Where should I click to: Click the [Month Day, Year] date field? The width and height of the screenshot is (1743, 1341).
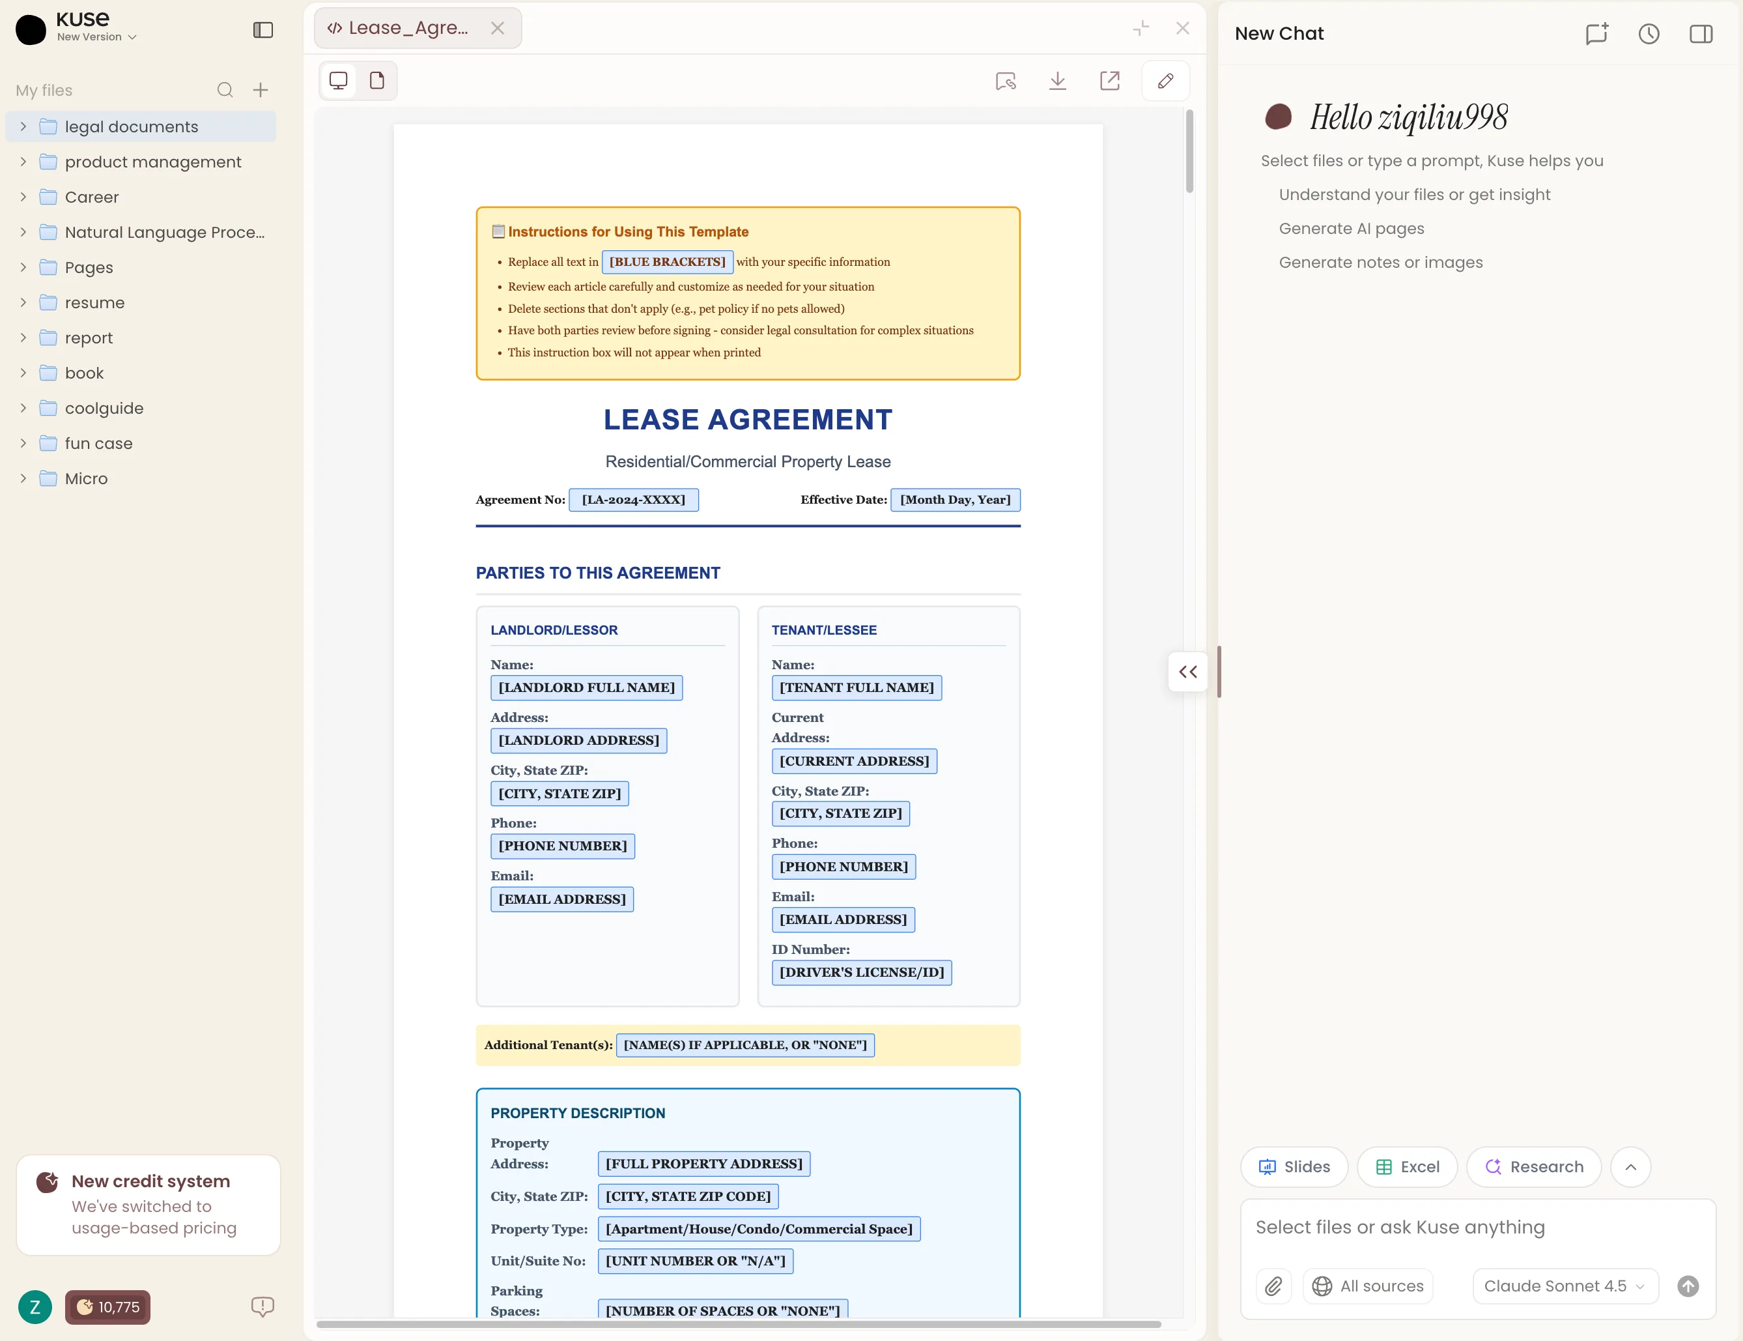pos(955,500)
